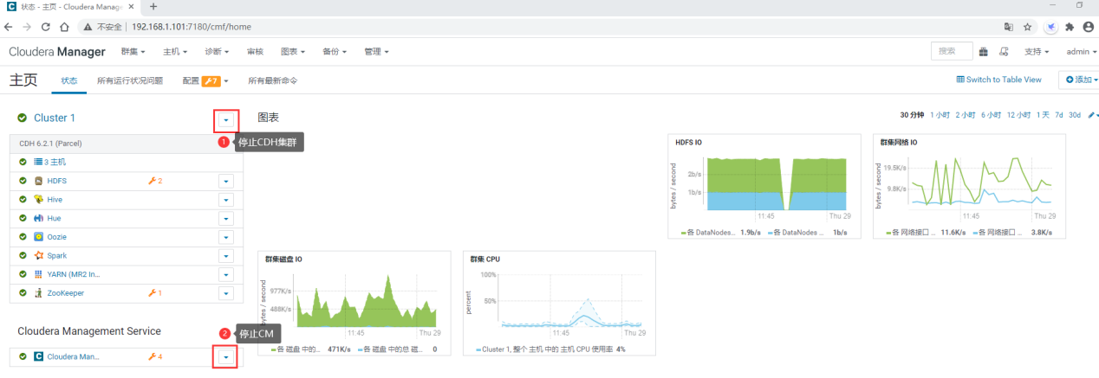Viewport: 1099px width, 378px height.
Task: Open ZooKeeper row actions dropdown
Action: (226, 293)
